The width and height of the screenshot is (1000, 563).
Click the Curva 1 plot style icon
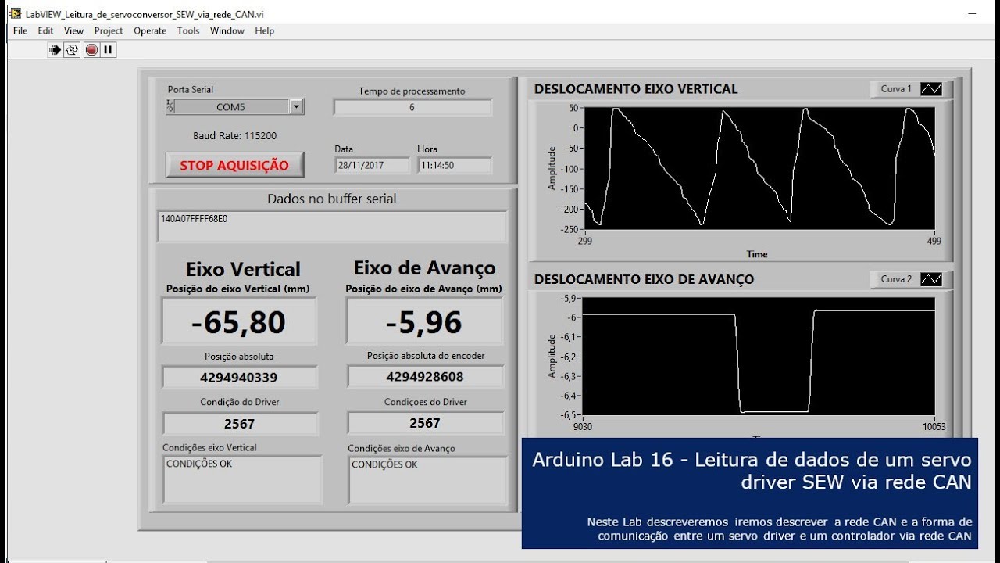point(931,89)
